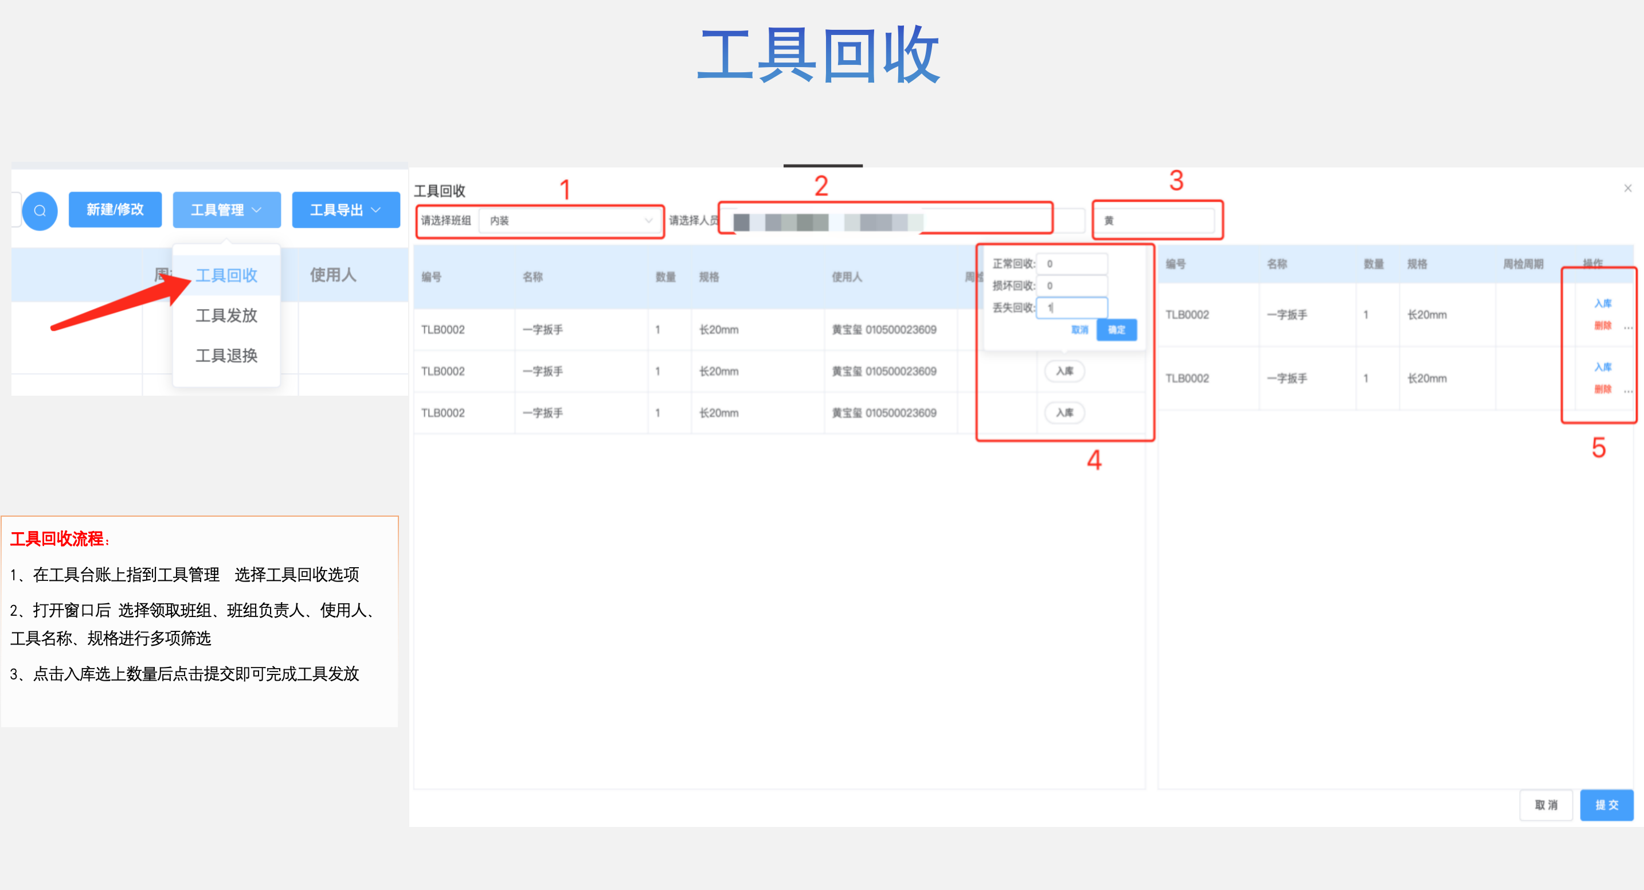Click 使用人 header in the dialog's left table
This screenshot has width=1644, height=890.
pos(847,277)
